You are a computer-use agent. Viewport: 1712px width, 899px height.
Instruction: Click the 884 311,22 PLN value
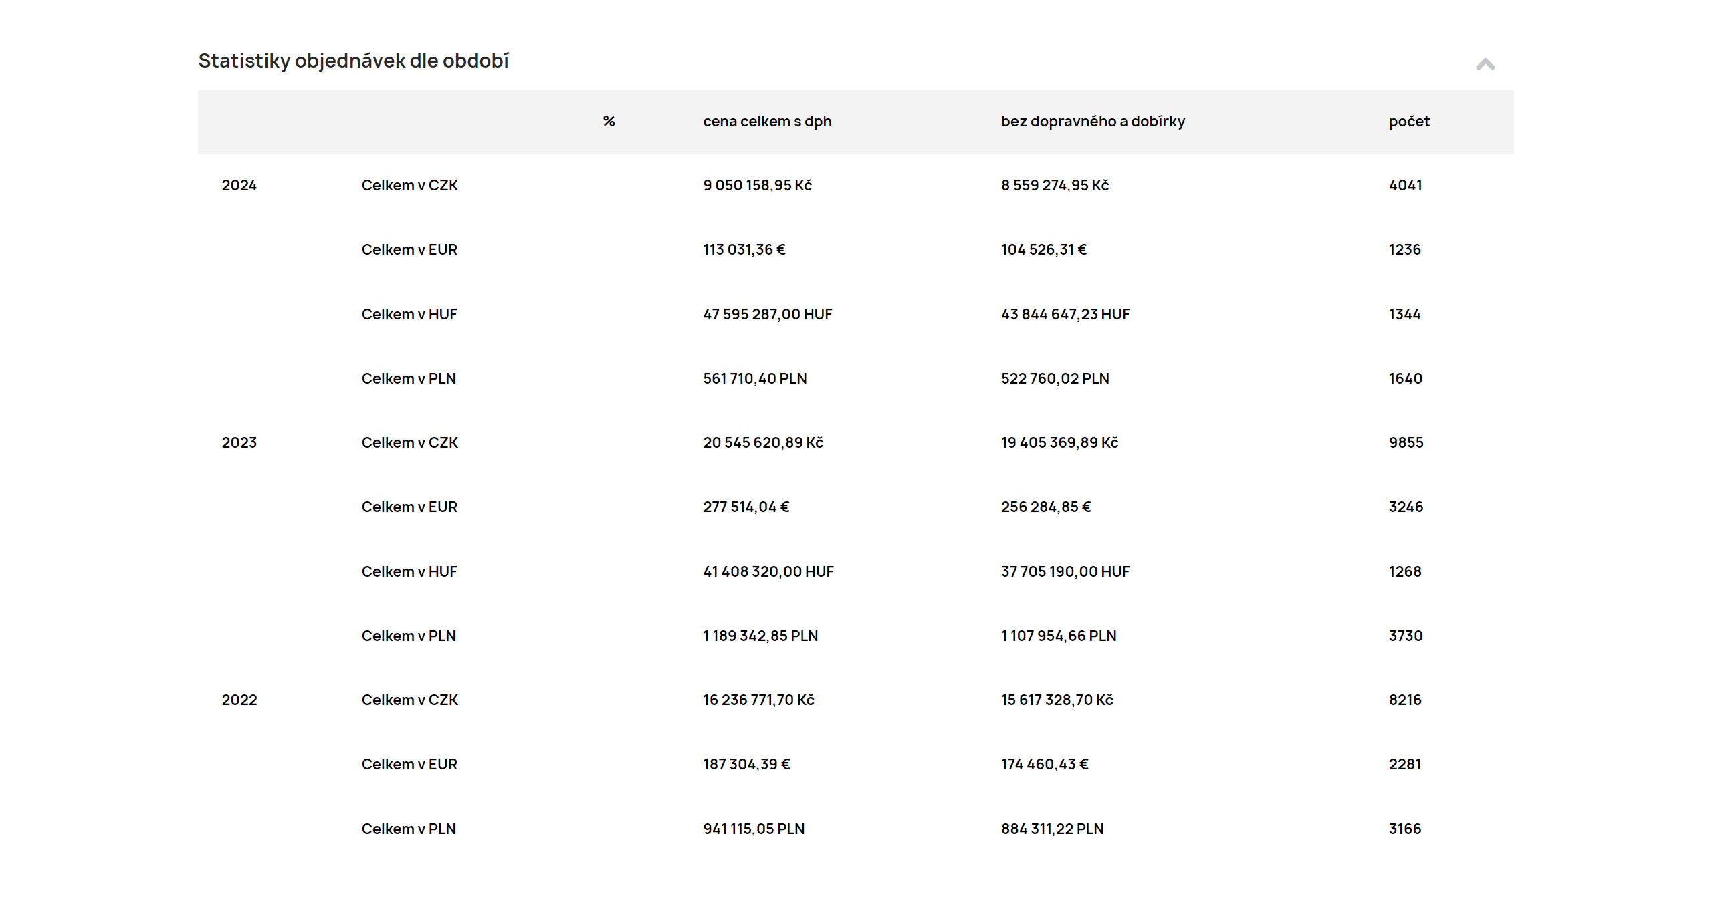1053,829
